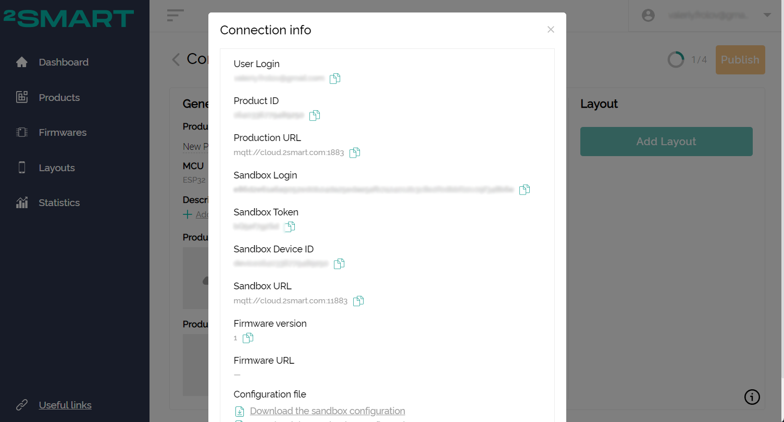Click the Useful links chain icon
This screenshot has height=422, width=784.
click(22, 405)
